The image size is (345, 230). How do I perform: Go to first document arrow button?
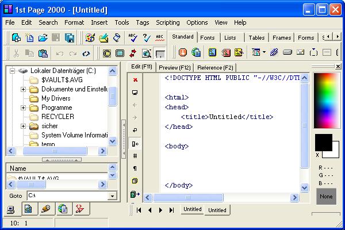[x=139, y=210]
